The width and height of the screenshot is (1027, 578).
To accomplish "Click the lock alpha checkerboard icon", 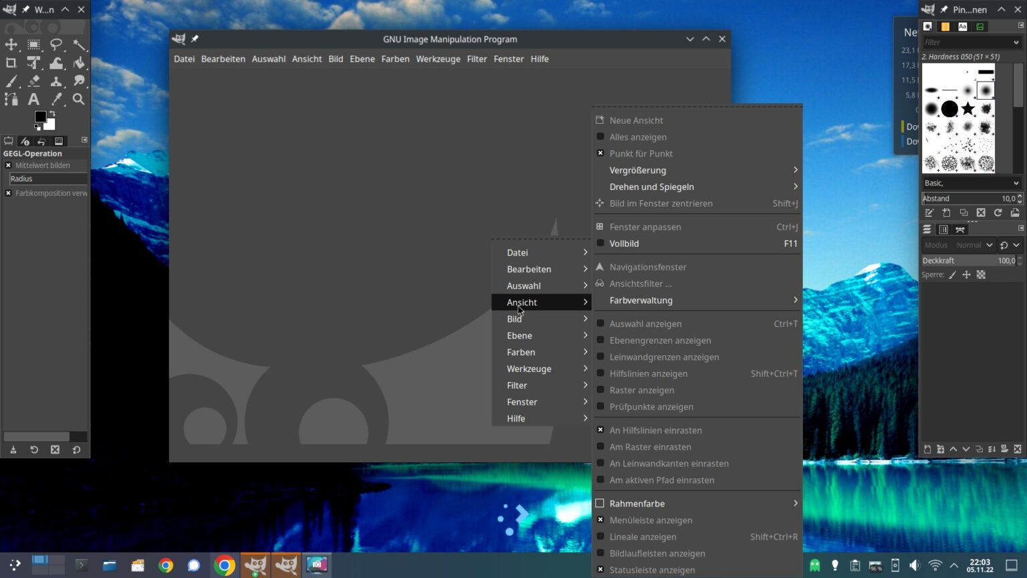I will [x=981, y=275].
